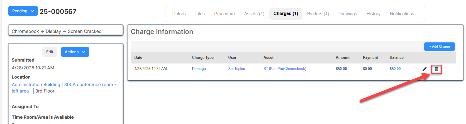Open the Pending status dropdown
Screen dimensions: 466x124
pyautogui.click(x=23, y=11)
